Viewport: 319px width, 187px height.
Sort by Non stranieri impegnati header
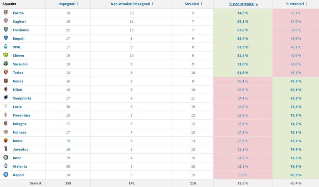(132, 4)
